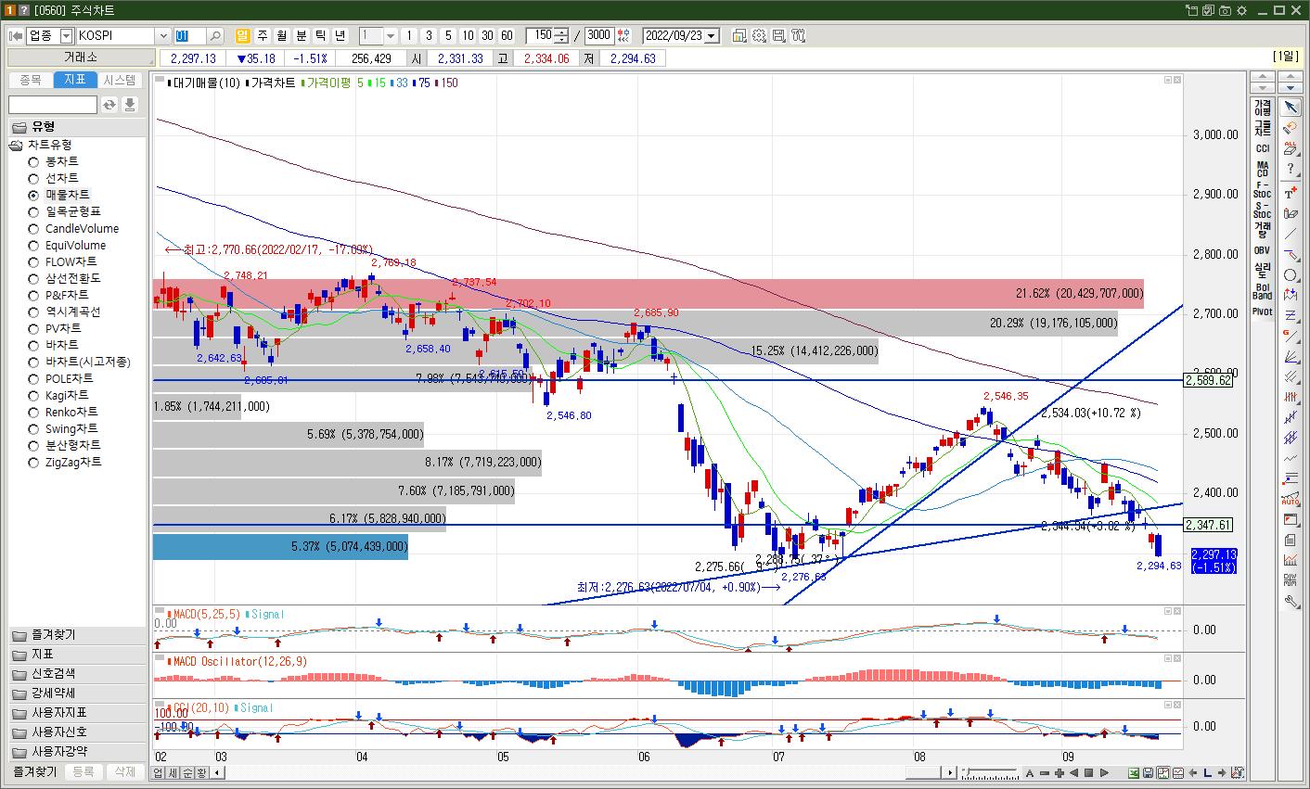Viewport: 1310px width, 789px height.
Task: Click the eraser tool in right toolbar
Action: 1291,128
